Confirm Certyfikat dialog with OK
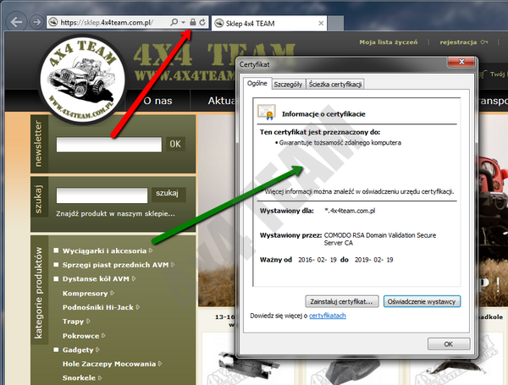 [449, 344]
